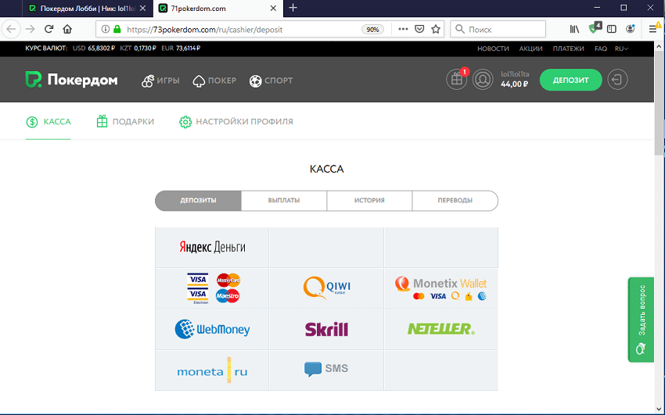
Task: Select the ПОДАРКИ profile tab
Action: coord(125,122)
